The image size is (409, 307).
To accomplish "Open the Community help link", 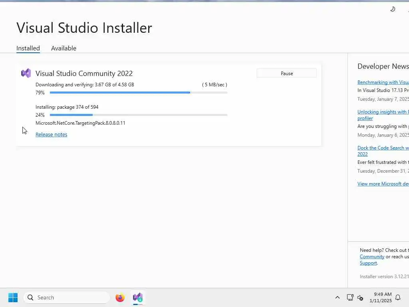I will 372,257.
